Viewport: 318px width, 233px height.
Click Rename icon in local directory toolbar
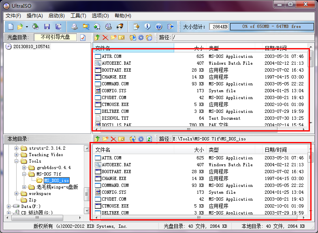(121, 139)
